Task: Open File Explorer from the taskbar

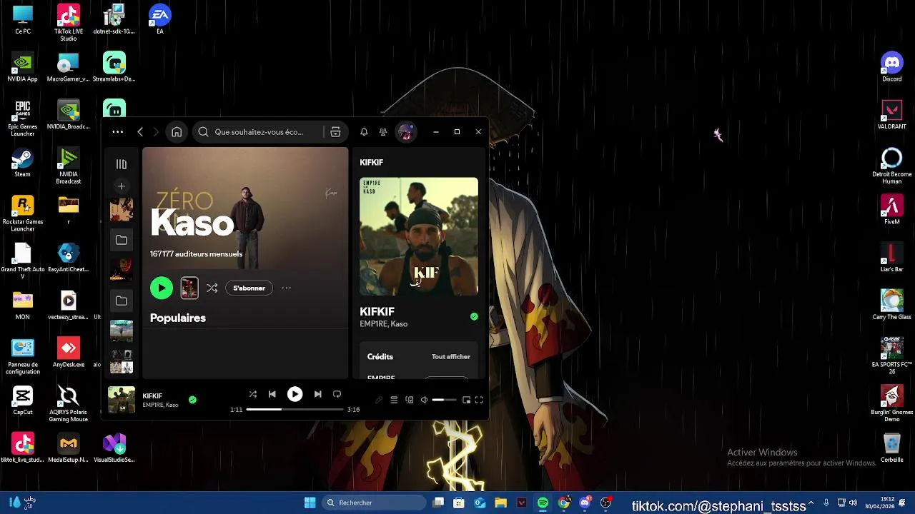Action: tap(500, 503)
